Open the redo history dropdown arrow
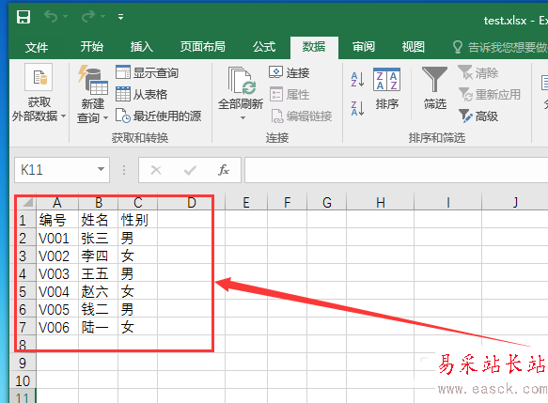 (102, 16)
